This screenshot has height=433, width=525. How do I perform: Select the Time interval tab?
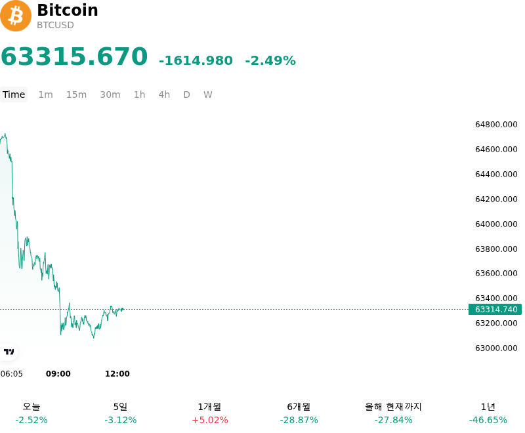pos(14,94)
